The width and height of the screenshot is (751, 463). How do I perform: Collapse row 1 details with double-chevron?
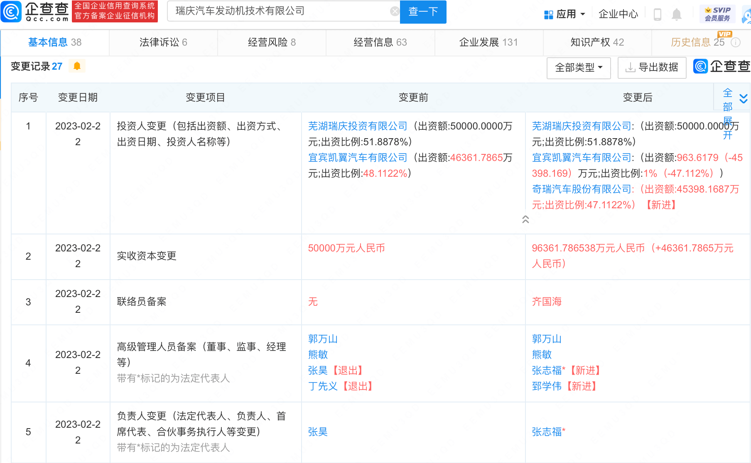525,219
